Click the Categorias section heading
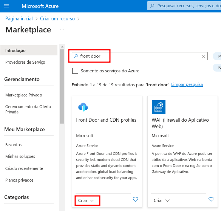 [x=17, y=197]
